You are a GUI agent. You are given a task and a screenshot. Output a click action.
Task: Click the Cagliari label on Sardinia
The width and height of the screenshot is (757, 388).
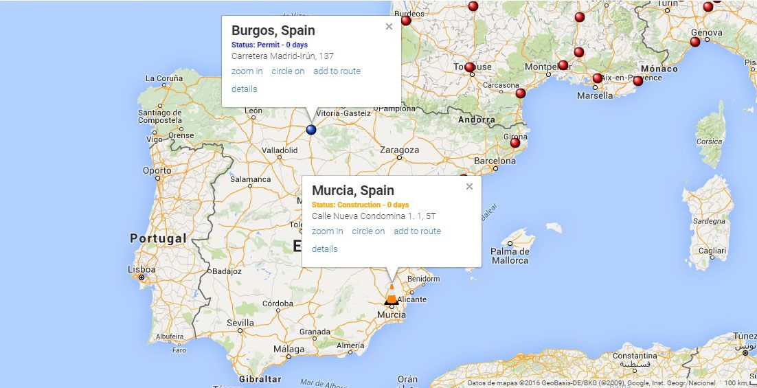[x=712, y=251]
